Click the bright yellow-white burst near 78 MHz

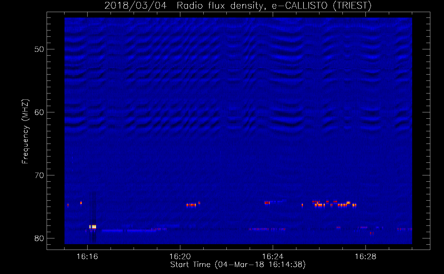93,227
